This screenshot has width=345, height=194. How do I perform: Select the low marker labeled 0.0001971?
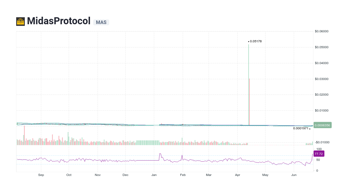(301, 129)
